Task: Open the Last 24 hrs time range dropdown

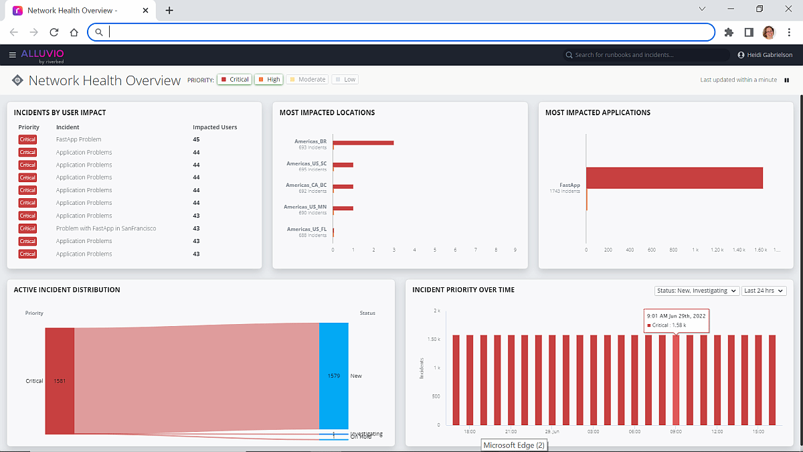Action: click(764, 291)
